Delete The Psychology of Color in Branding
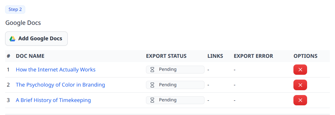The width and height of the screenshot is (335, 115). click(x=300, y=85)
